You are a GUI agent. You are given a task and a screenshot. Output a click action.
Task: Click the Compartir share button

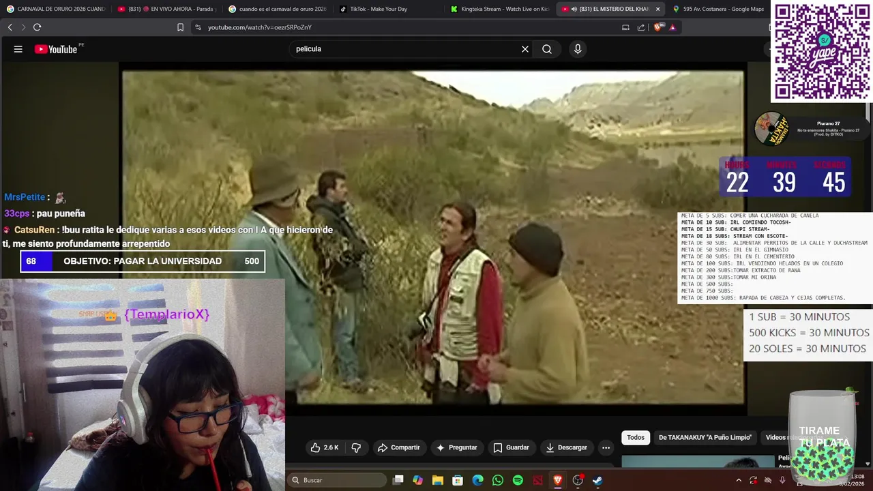coord(398,447)
